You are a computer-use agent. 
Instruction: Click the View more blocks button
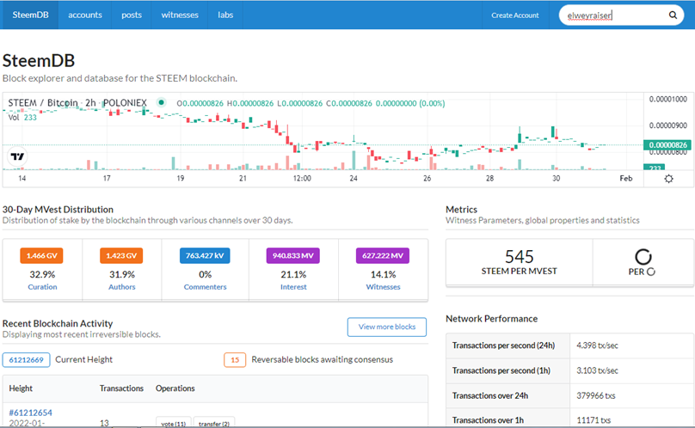pos(387,327)
